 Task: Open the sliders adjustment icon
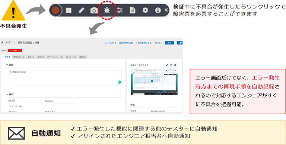tap(120, 10)
